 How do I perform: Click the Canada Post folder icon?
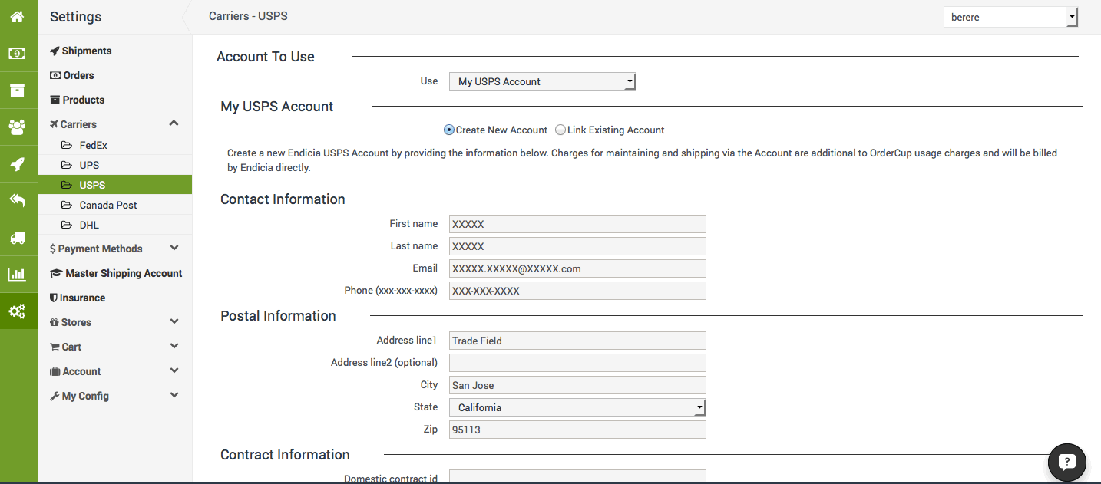tap(66, 205)
